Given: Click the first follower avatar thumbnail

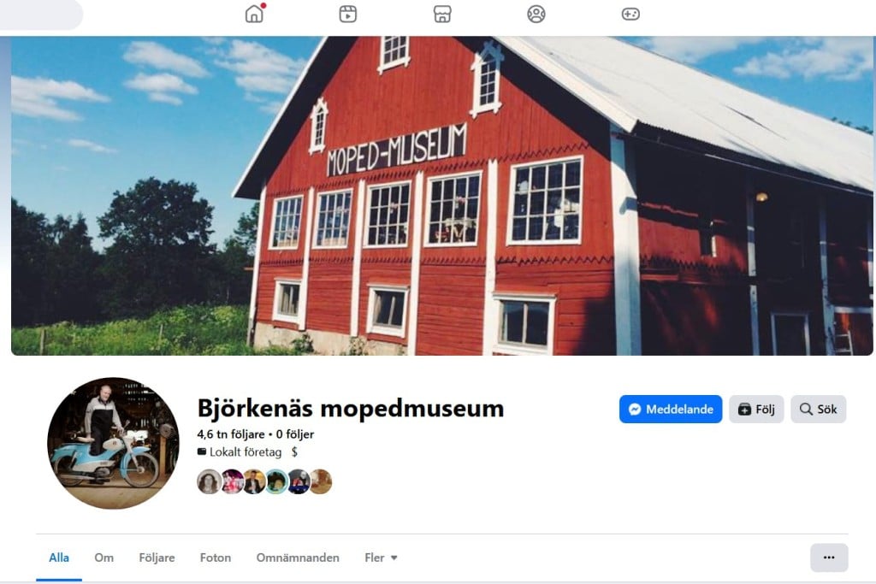Looking at the screenshot, I should click(209, 481).
